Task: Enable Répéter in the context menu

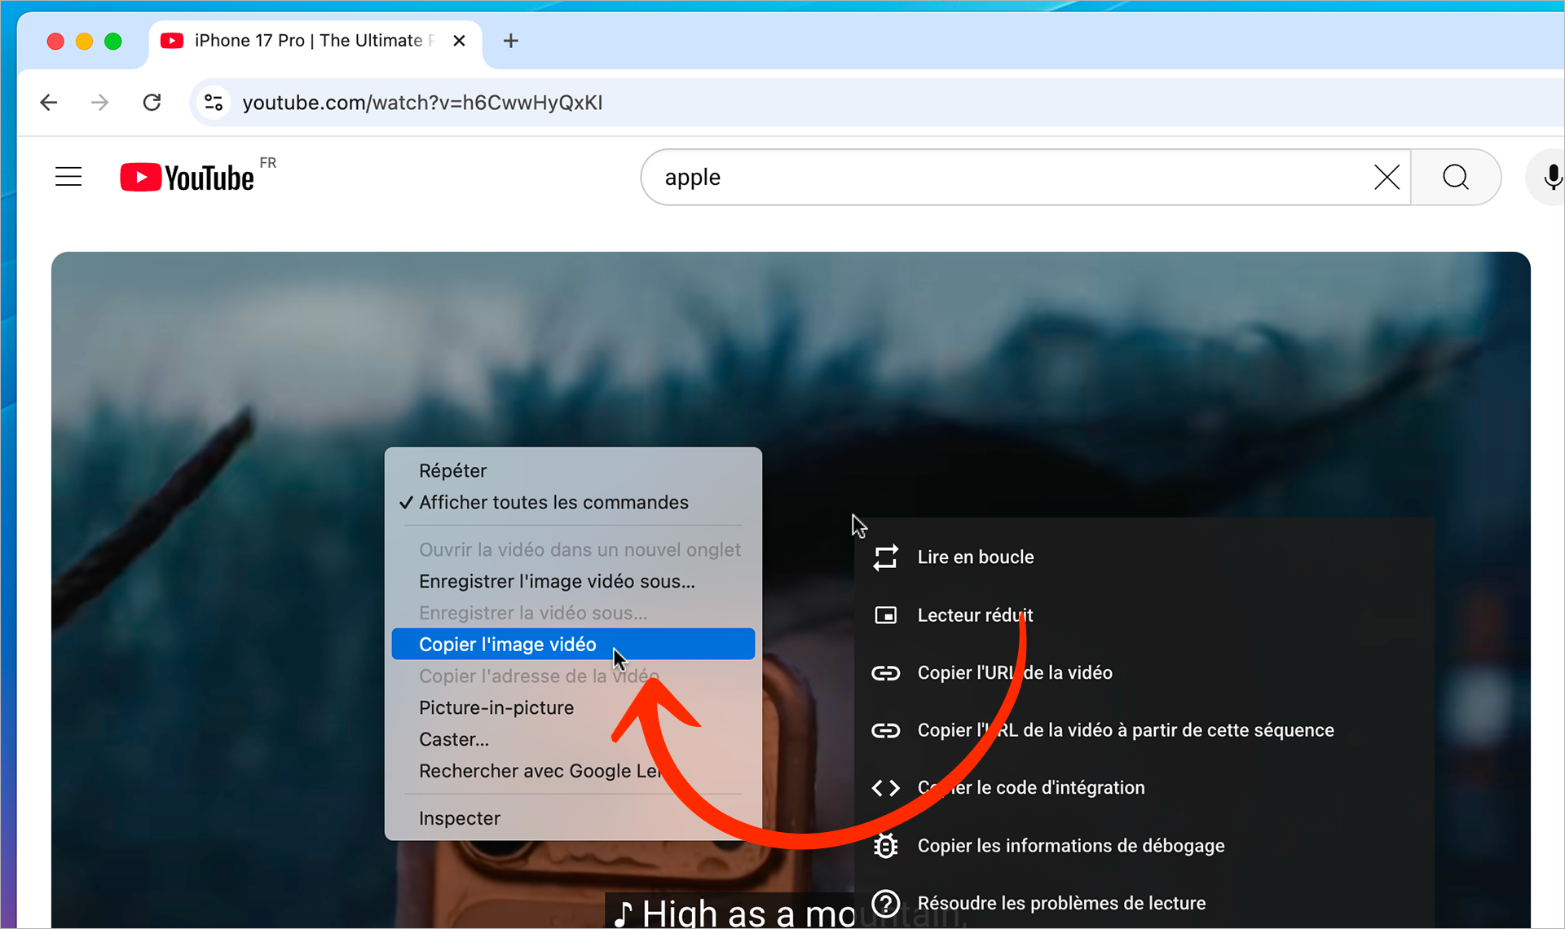Action: click(x=453, y=471)
